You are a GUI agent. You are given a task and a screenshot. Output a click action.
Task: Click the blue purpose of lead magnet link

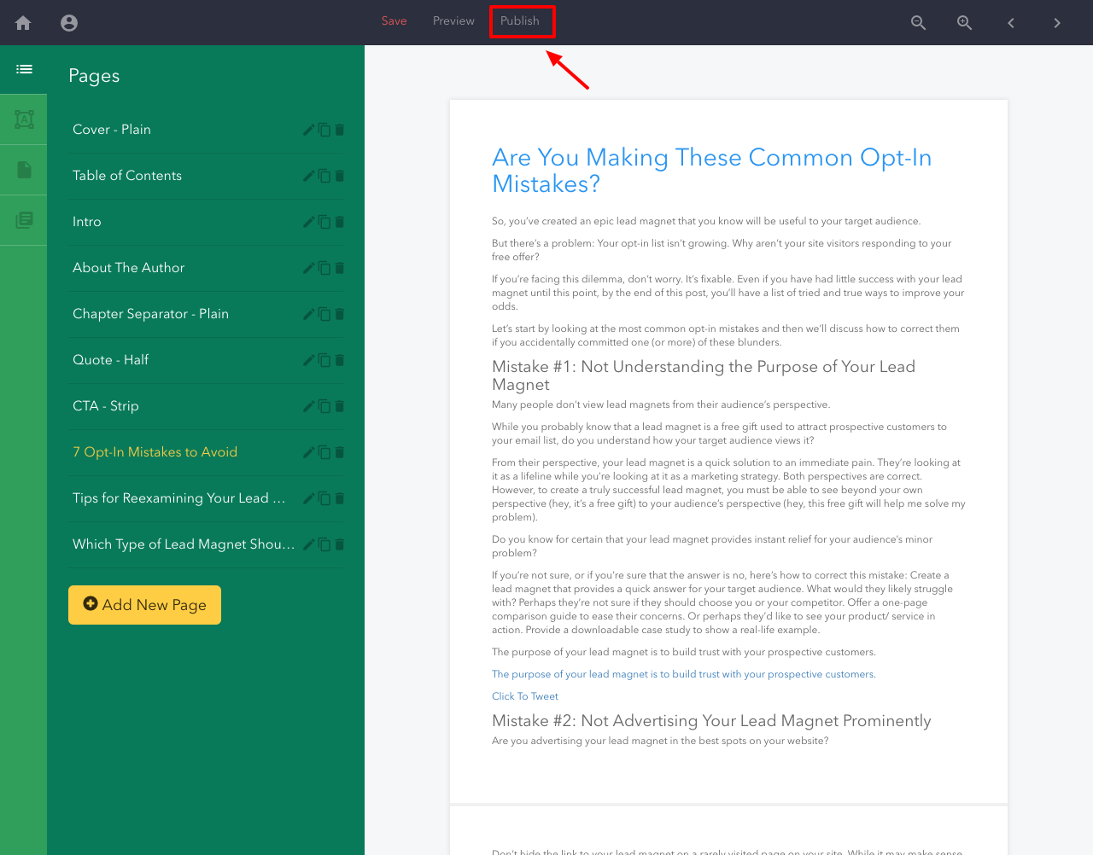pyautogui.click(x=683, y=674)
